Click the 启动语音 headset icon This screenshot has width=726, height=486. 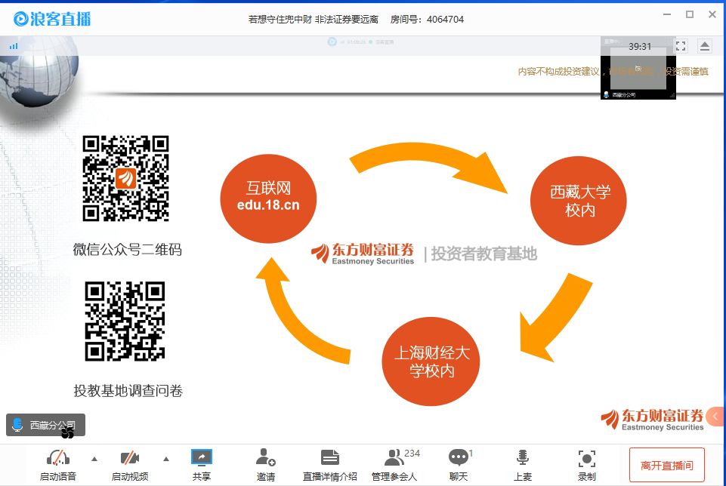click(x=58, y=458)
